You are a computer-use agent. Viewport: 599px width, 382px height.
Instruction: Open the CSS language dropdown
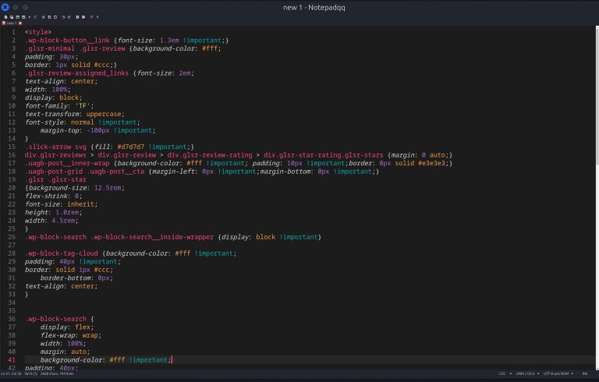505,373
